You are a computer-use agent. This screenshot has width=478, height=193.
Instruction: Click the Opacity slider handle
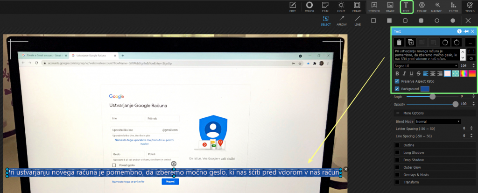click(456, 104)
